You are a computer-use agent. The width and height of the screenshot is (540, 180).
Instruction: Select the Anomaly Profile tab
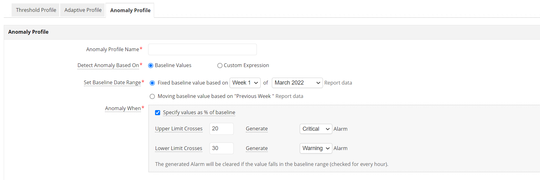(130, 10)
